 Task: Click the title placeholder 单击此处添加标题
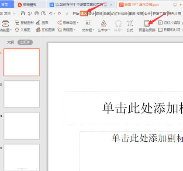tap(124, 108)
